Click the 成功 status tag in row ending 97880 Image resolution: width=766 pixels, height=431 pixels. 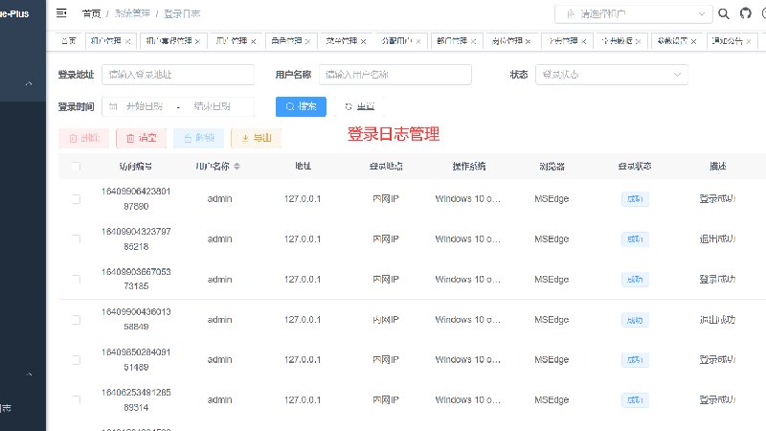[x=635, y=199]
